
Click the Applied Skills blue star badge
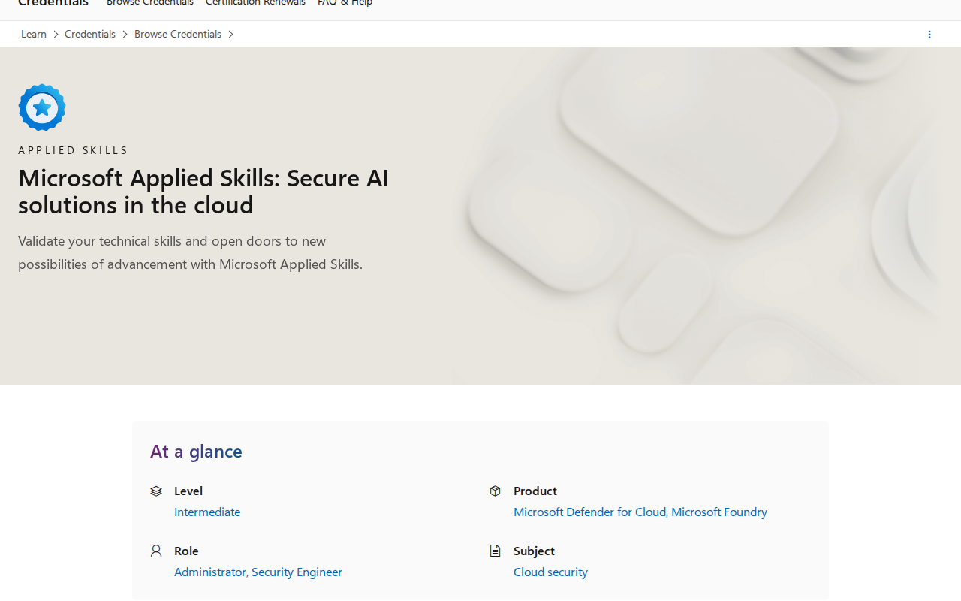(42, 107)
